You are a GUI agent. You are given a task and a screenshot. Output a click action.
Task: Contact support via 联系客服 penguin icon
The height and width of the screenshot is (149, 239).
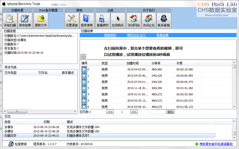tap(164, 20)
